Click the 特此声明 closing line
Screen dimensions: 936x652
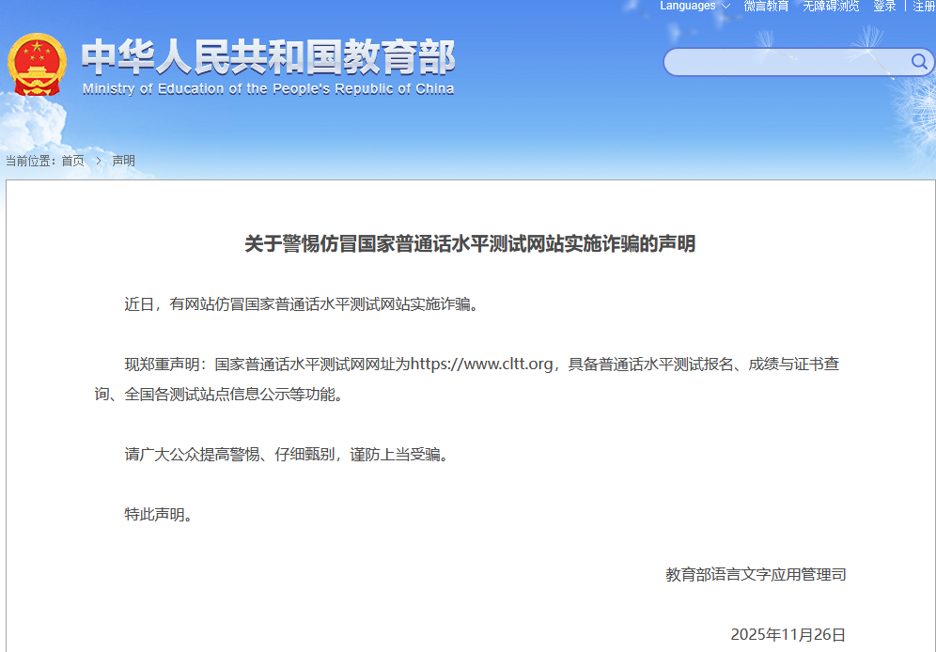click(x=159, y=514)
